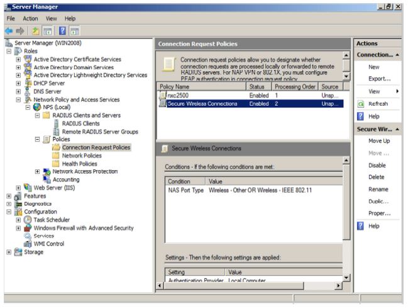Click the green Refresh icon in Actions
Screen dimensions: 408x308
tap(362, 104)
